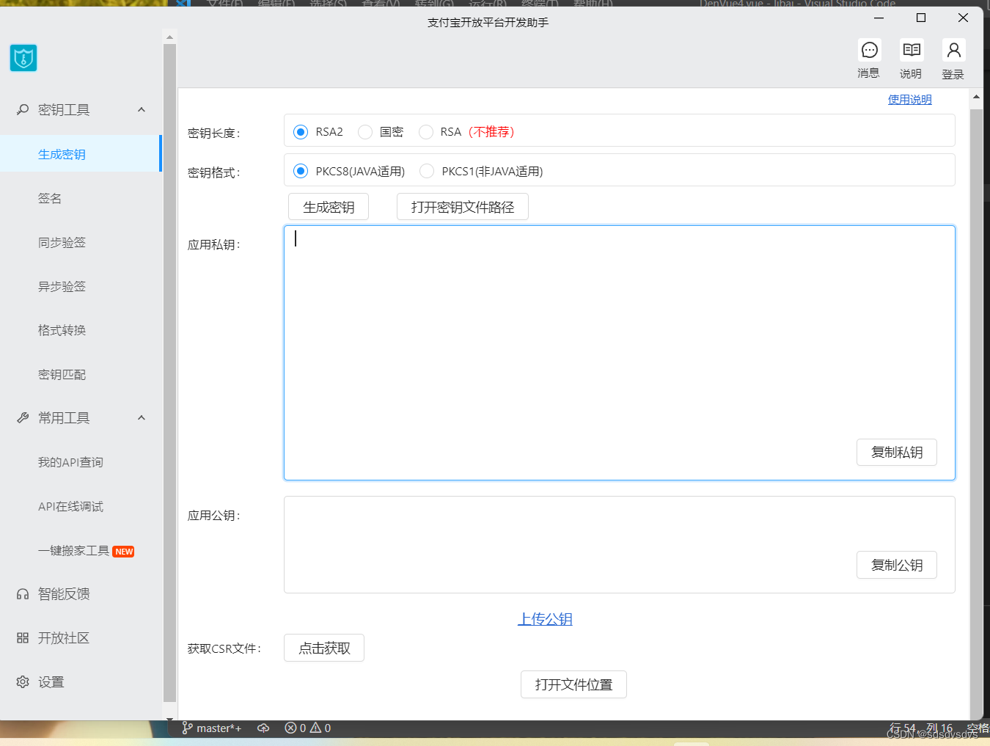Open the 异步验签 menu item

81,286
